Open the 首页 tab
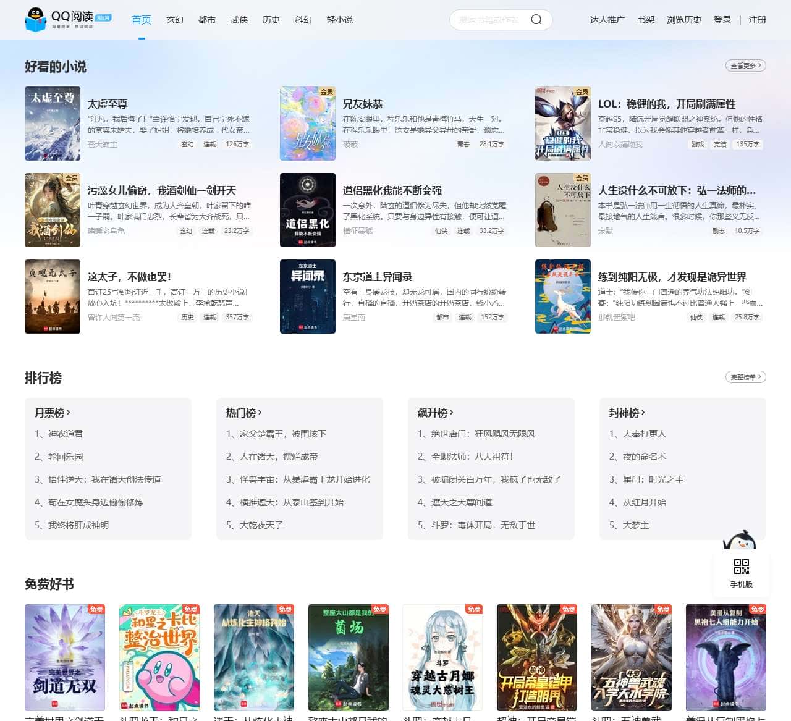The image size is (791, 721). (x=142, y=20)
